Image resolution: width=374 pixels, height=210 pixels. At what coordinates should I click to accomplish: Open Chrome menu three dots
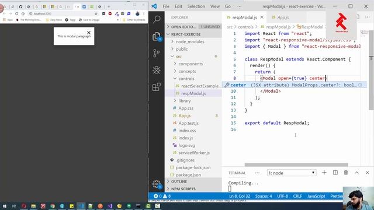[x=144, y=13]
